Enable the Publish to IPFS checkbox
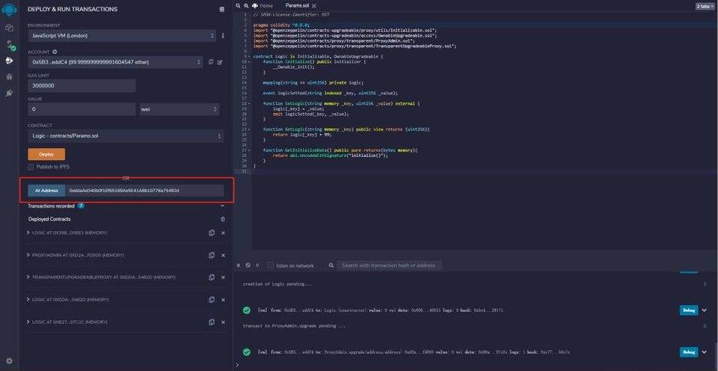Screen dimensions: 718x371 coord(31,167)
